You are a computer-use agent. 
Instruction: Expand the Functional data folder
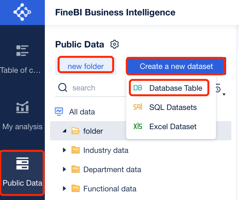tap(65, 188)
